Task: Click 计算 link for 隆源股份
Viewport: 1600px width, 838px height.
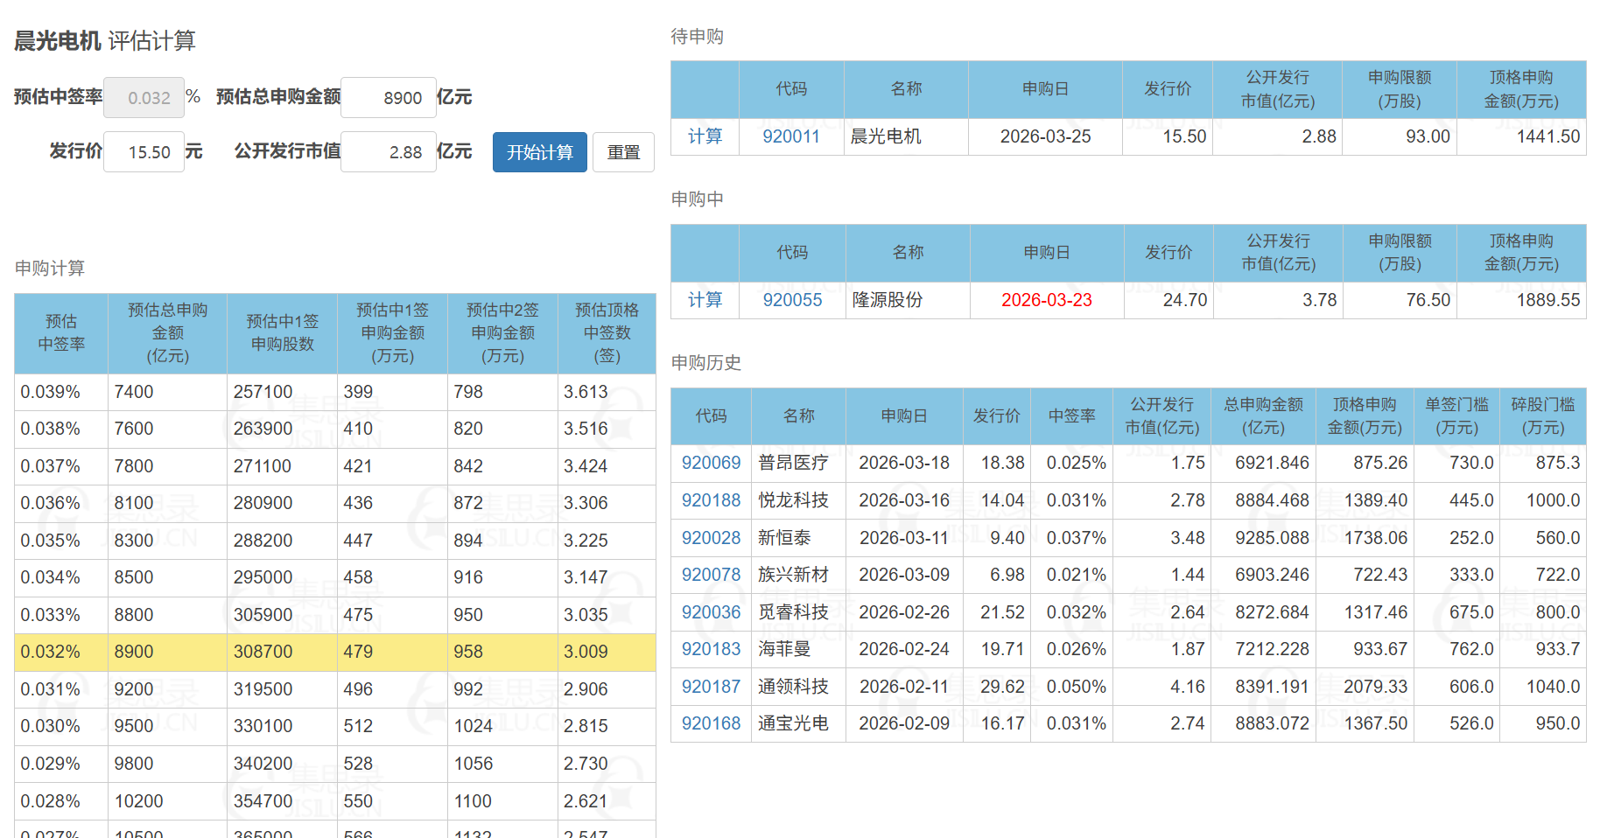Action: [x=705, y=300]
